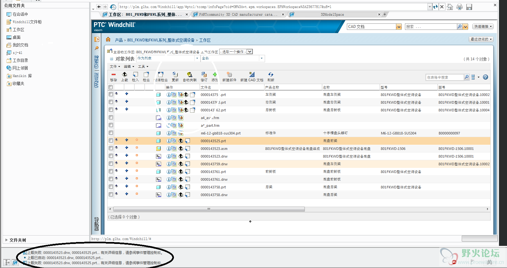Click the 检出 (Check Out) toolbar icon
This screenshot has height=268, width=507.
tap(146, 74)
